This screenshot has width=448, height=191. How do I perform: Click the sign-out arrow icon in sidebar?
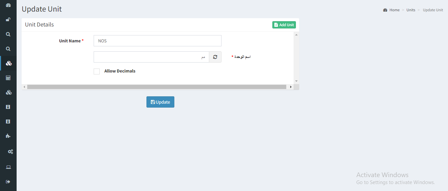[8, 181]
